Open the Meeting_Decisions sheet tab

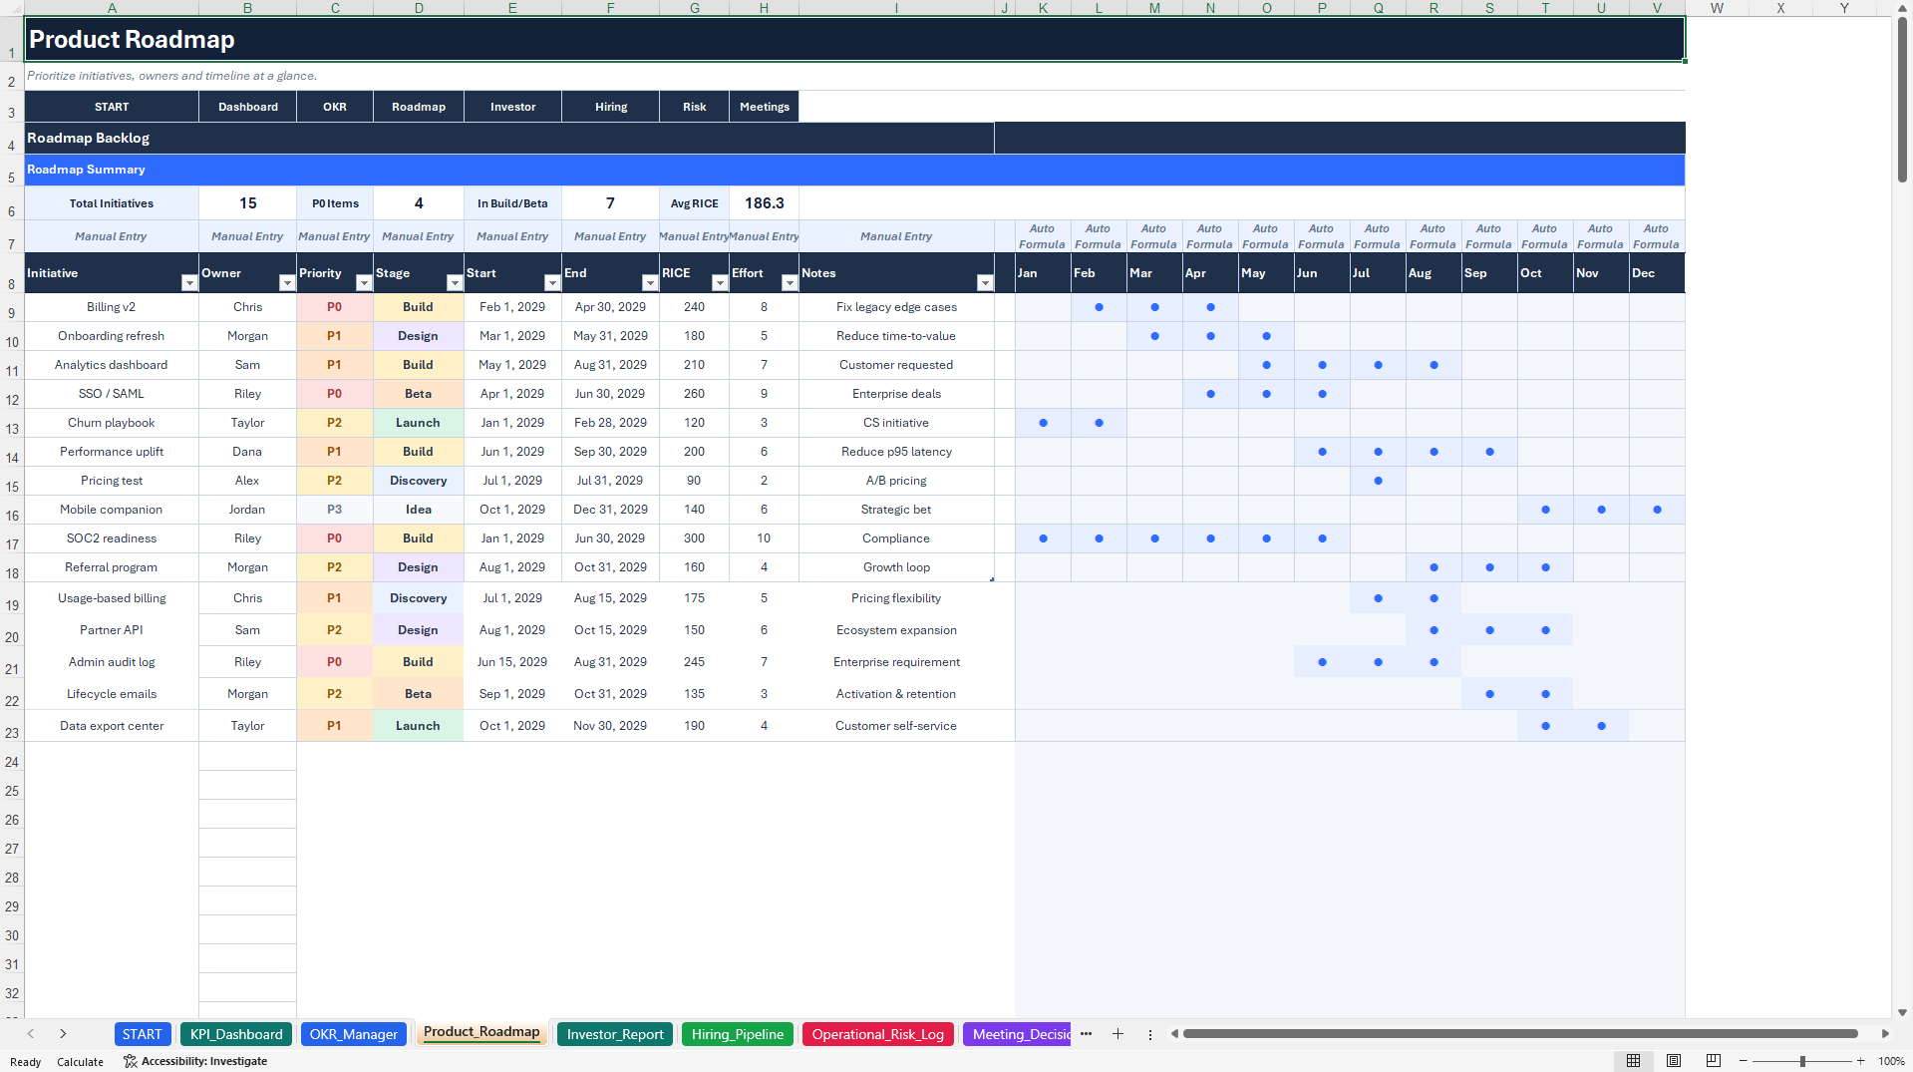click(x=1018, y=1034)
